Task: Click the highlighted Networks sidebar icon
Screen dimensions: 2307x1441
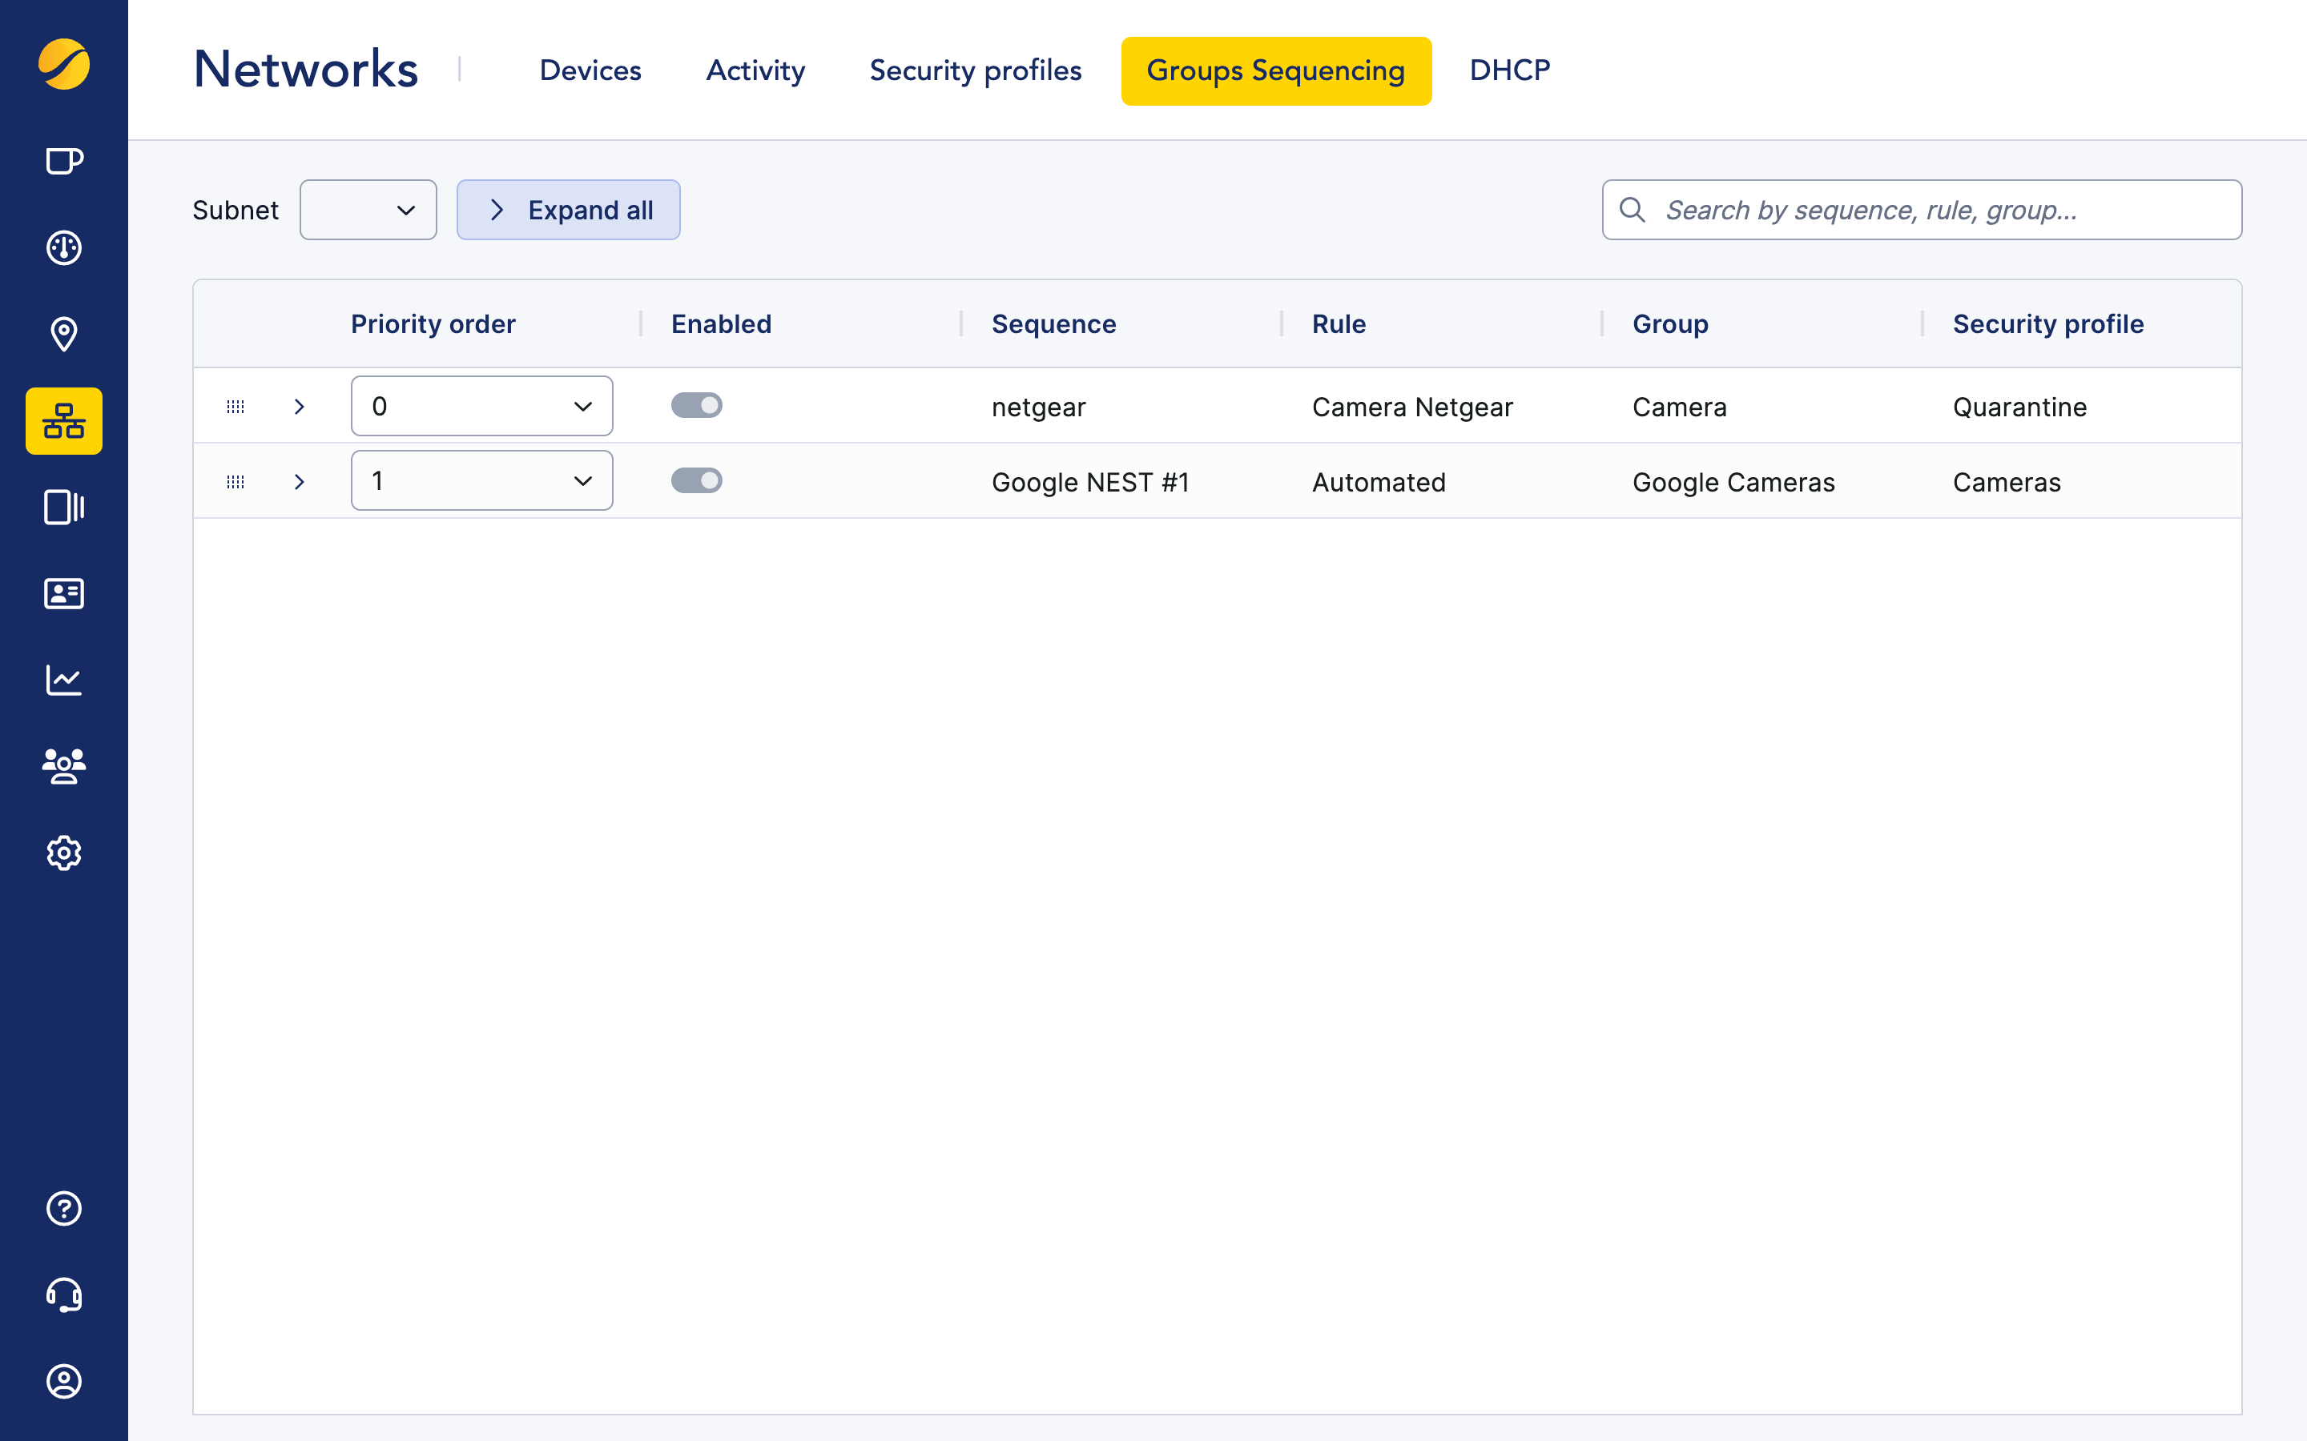Action: click(x=64, y=420)
